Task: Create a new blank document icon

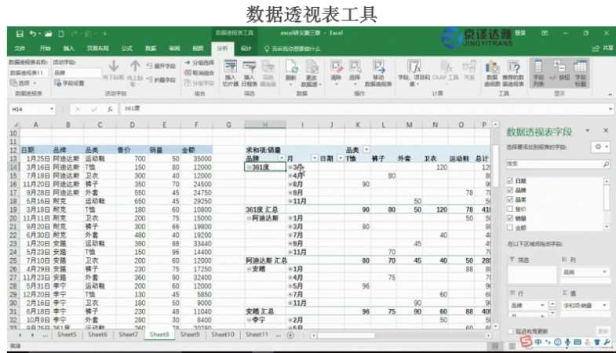Action: click(x=61, y=35)
